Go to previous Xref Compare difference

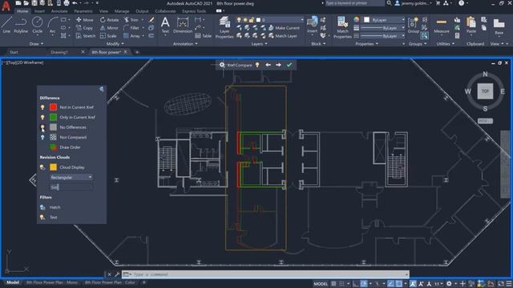[x=268, y=65]
